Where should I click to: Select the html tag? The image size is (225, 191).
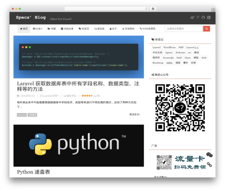pos(179,58)
